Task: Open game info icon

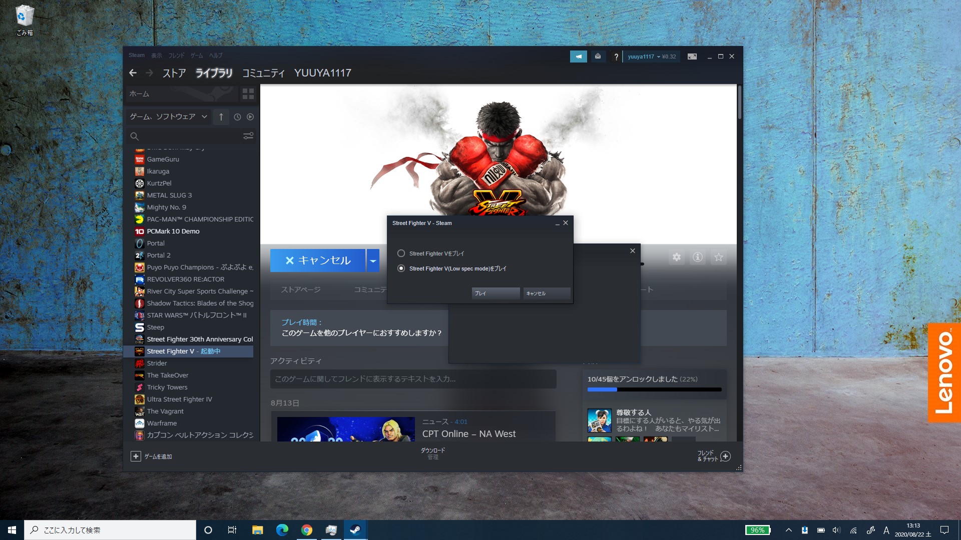Action: click(x=698, y=257)
